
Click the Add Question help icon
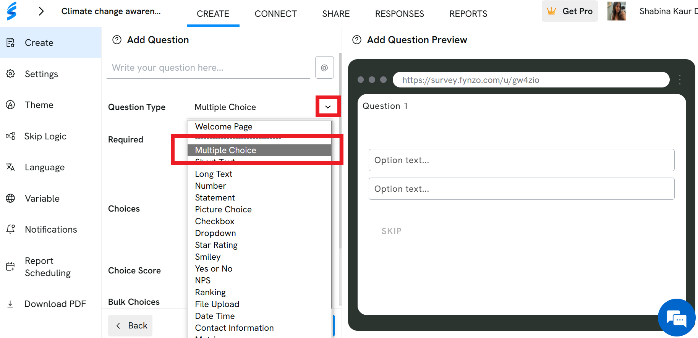(117, 40)
